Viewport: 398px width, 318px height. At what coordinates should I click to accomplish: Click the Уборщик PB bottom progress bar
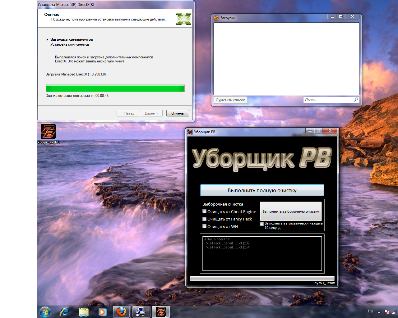tap(262, 278)
